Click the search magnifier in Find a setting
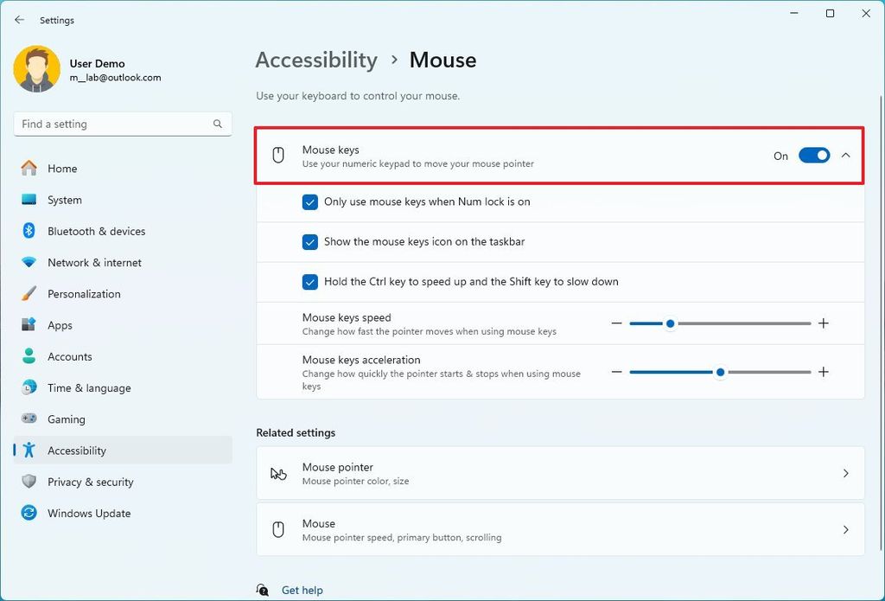Image resolution: width=885 pixels, height=601 pixels. click(218, 124)
